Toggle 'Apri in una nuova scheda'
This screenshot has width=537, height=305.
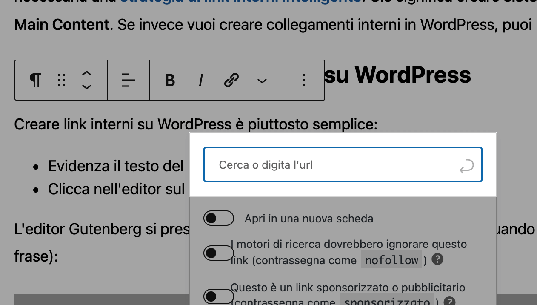point(219,219)
